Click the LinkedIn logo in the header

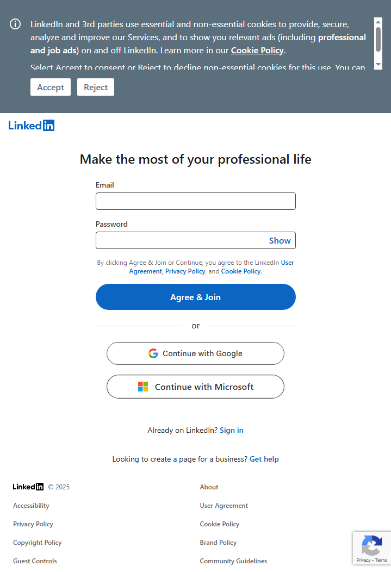(32, 126)
